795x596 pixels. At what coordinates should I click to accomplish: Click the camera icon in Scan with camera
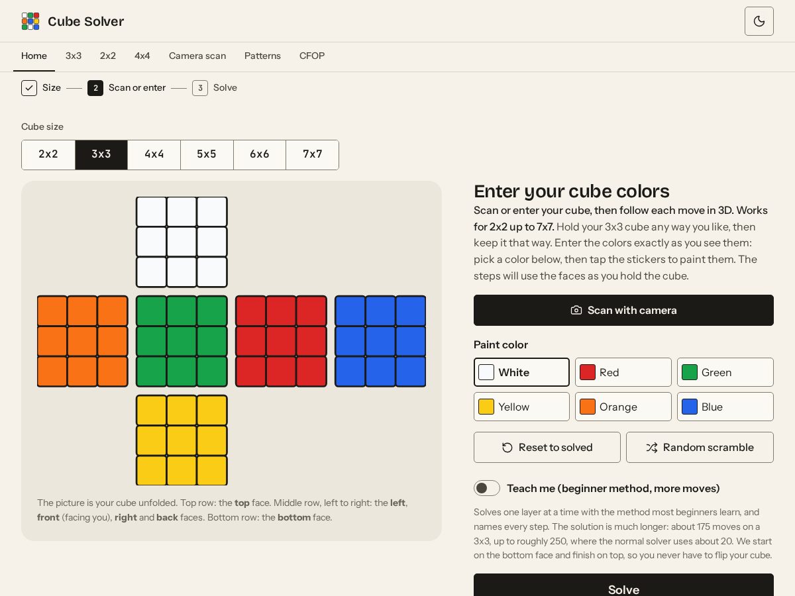coord(576,310)
